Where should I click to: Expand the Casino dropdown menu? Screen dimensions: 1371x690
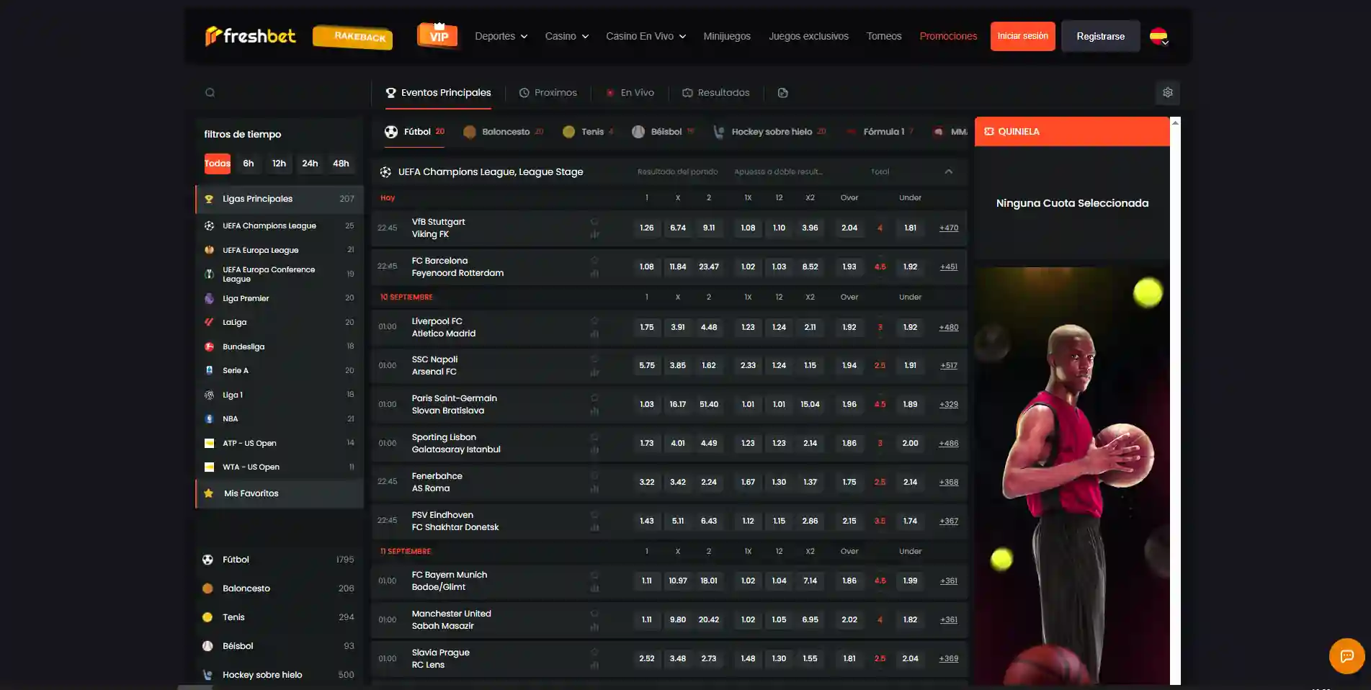click(567, 36)
